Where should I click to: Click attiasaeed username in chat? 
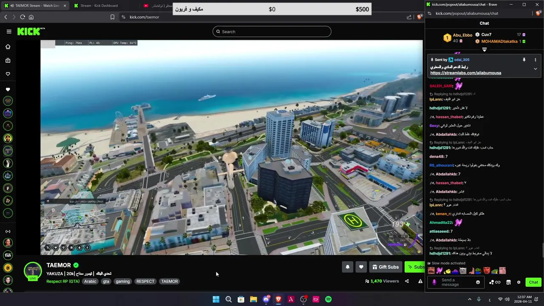[x=439, y=231]
